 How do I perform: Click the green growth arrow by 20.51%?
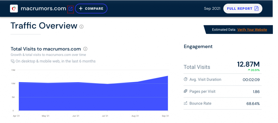(x=249, y=70)
